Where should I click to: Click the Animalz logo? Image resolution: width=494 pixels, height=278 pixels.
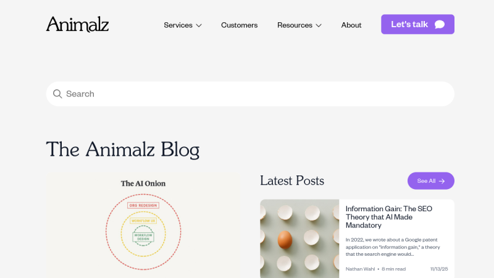[x=77, y=25]
